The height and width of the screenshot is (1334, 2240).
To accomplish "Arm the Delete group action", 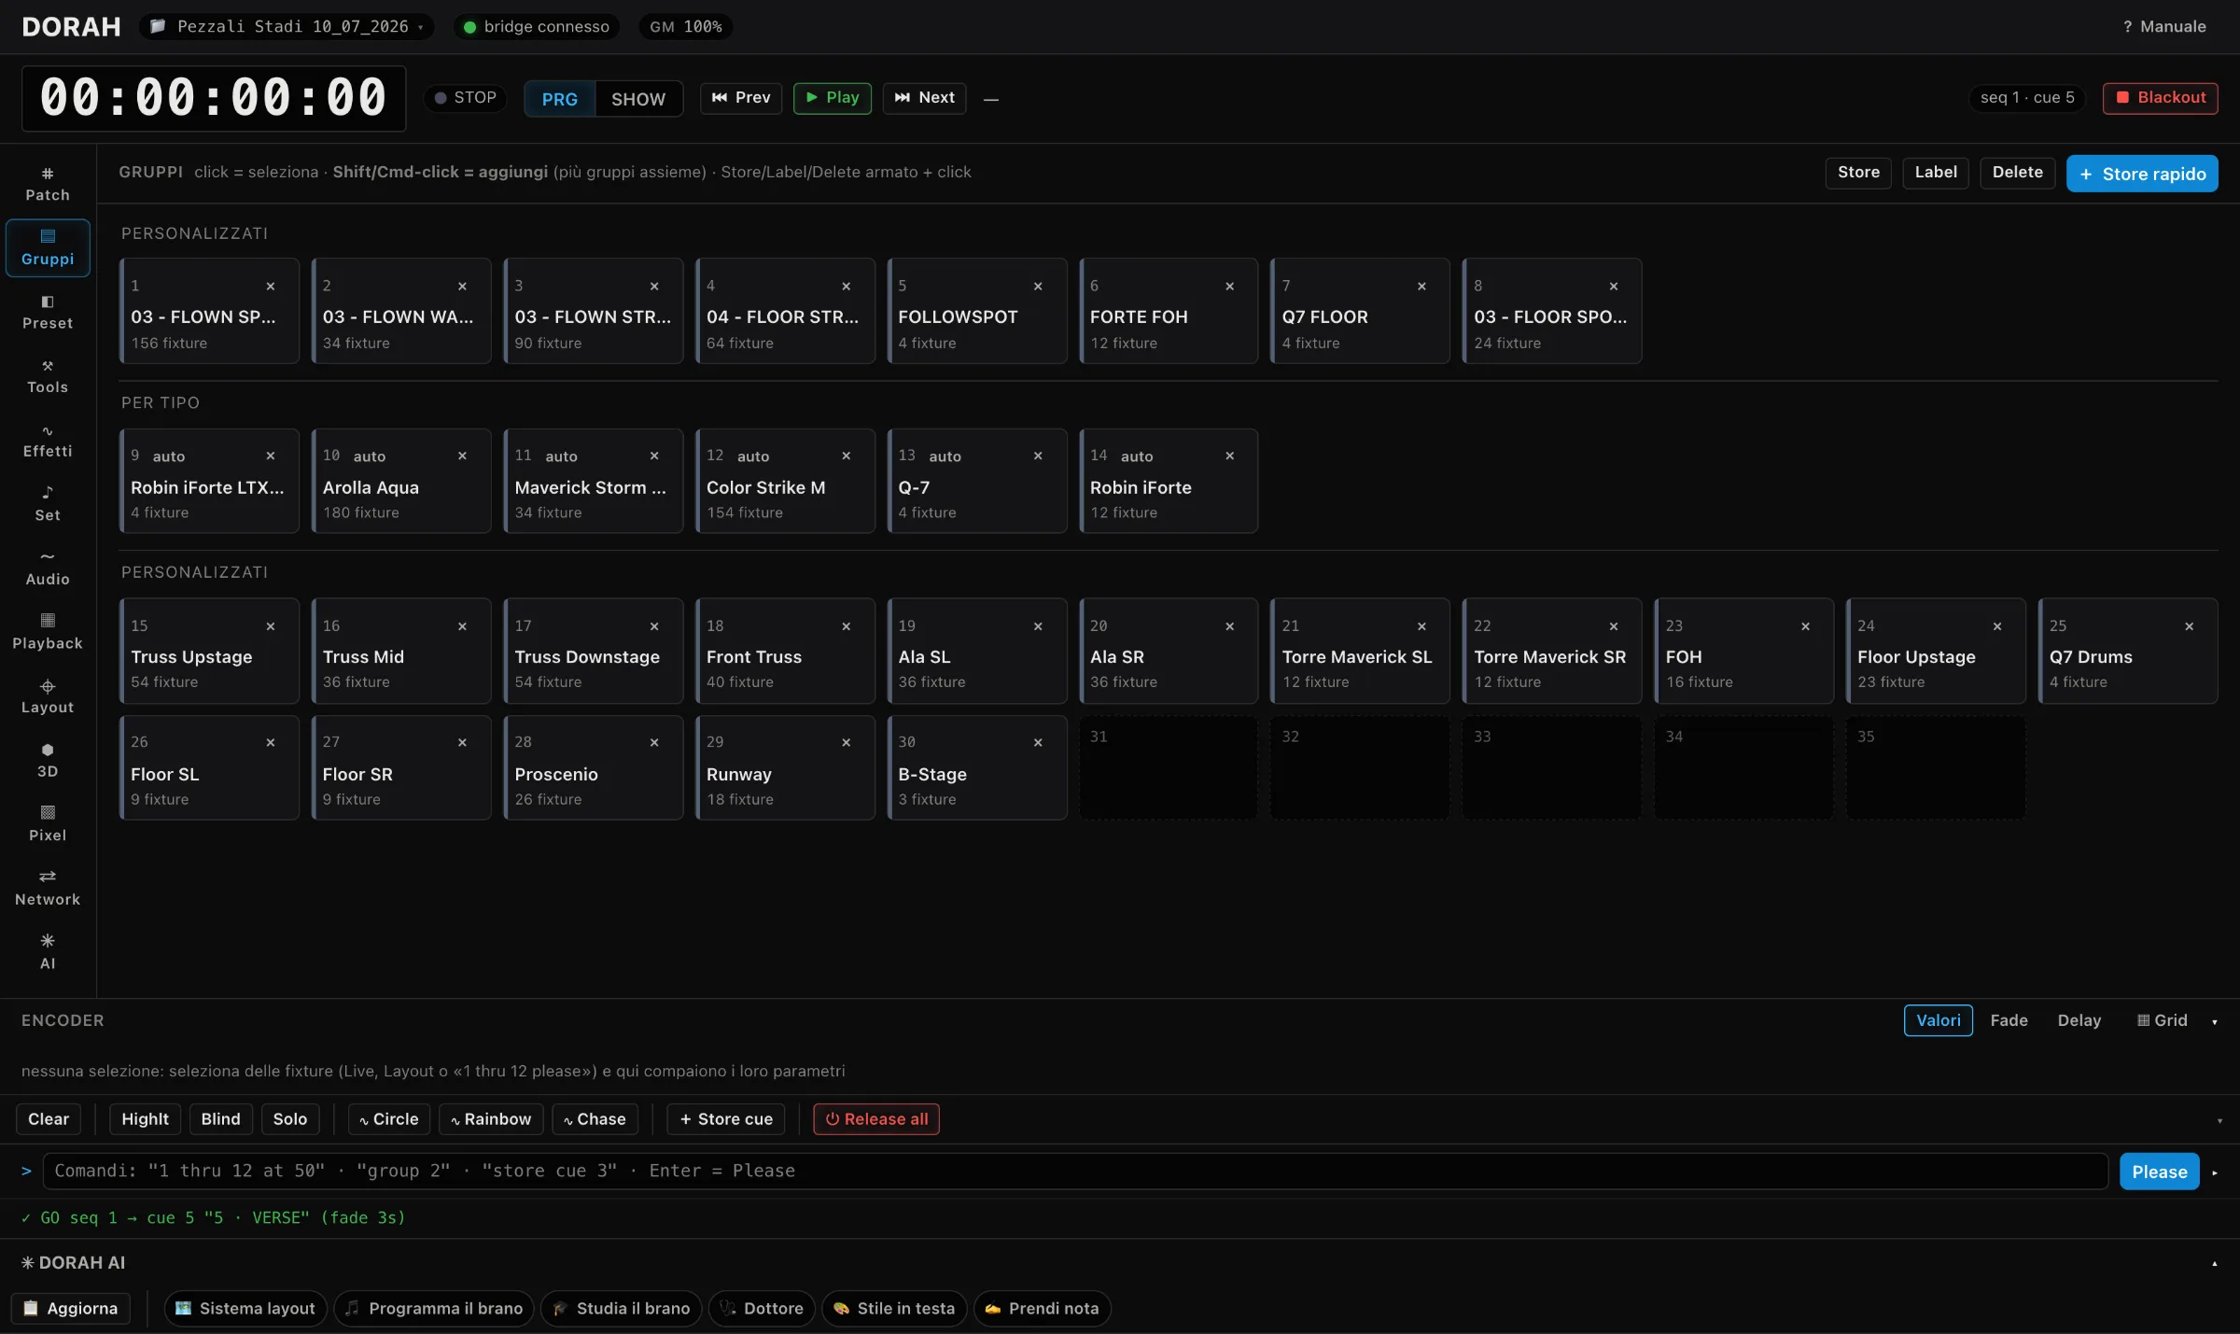I will pyautogui.click(x=2018, y=173).
